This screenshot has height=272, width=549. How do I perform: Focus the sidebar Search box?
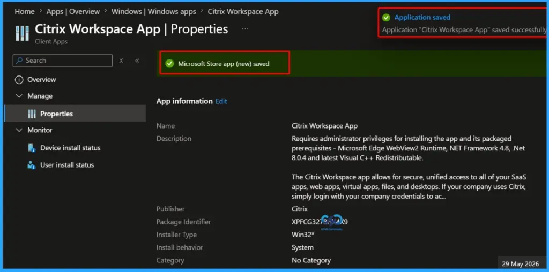coord(63,61)
